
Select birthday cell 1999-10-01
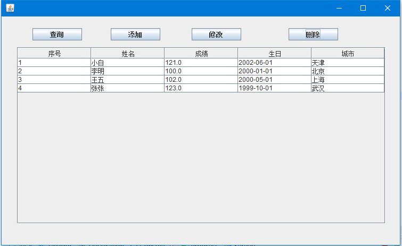coord(275,88)
